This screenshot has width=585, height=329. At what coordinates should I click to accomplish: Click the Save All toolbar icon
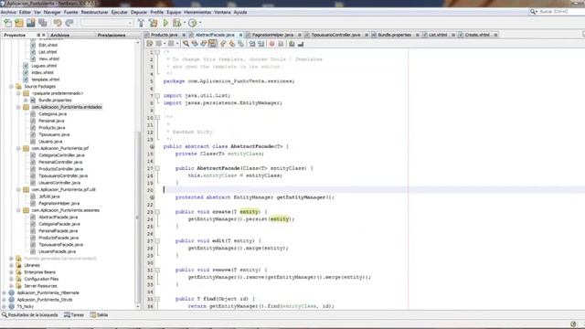click(x=43, y=23)
